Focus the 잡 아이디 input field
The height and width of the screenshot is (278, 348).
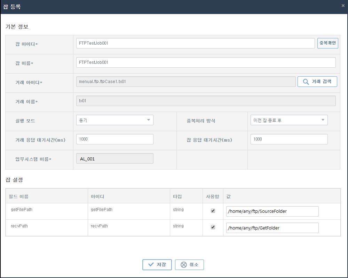(x=195, y=43)
